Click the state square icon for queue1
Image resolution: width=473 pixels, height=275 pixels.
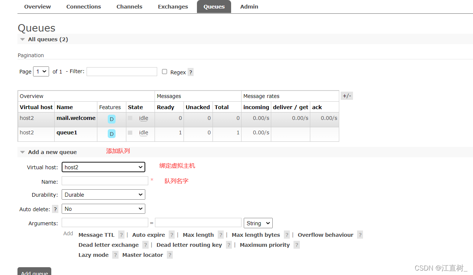(130, 132)
